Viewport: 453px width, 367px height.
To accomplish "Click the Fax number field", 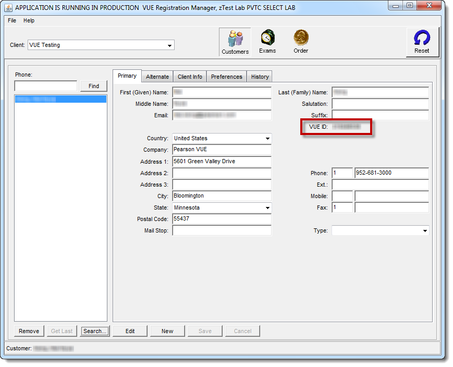I will click(x=392, y=207).
